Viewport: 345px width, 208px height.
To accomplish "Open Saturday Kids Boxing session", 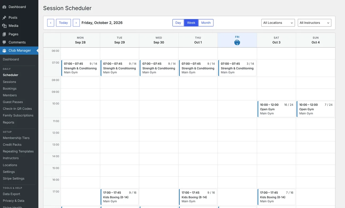I will [277, 197].
